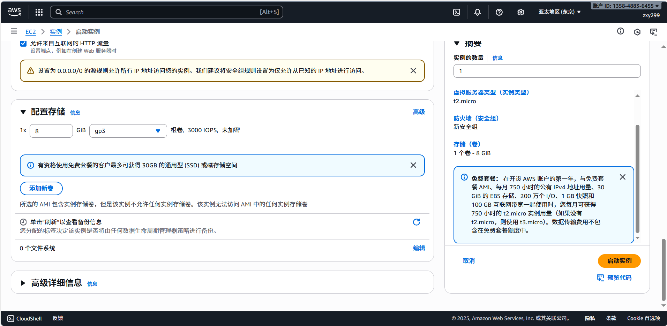Open the account ID dropdown menu
This screenshot has width=667, height=326.
pos(625,6)
